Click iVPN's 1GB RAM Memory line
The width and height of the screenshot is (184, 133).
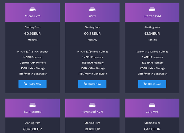[x=93, y=63]
